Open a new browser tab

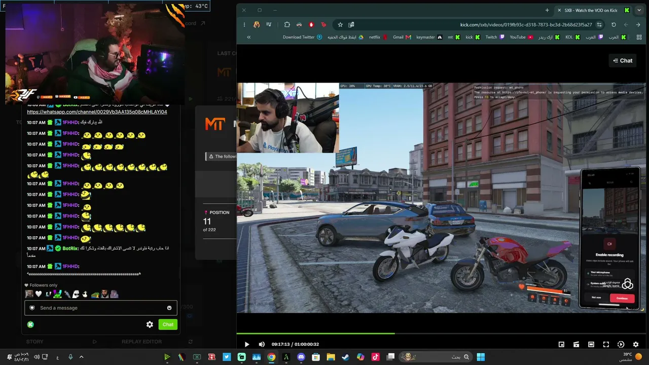(x=547, y=10)
